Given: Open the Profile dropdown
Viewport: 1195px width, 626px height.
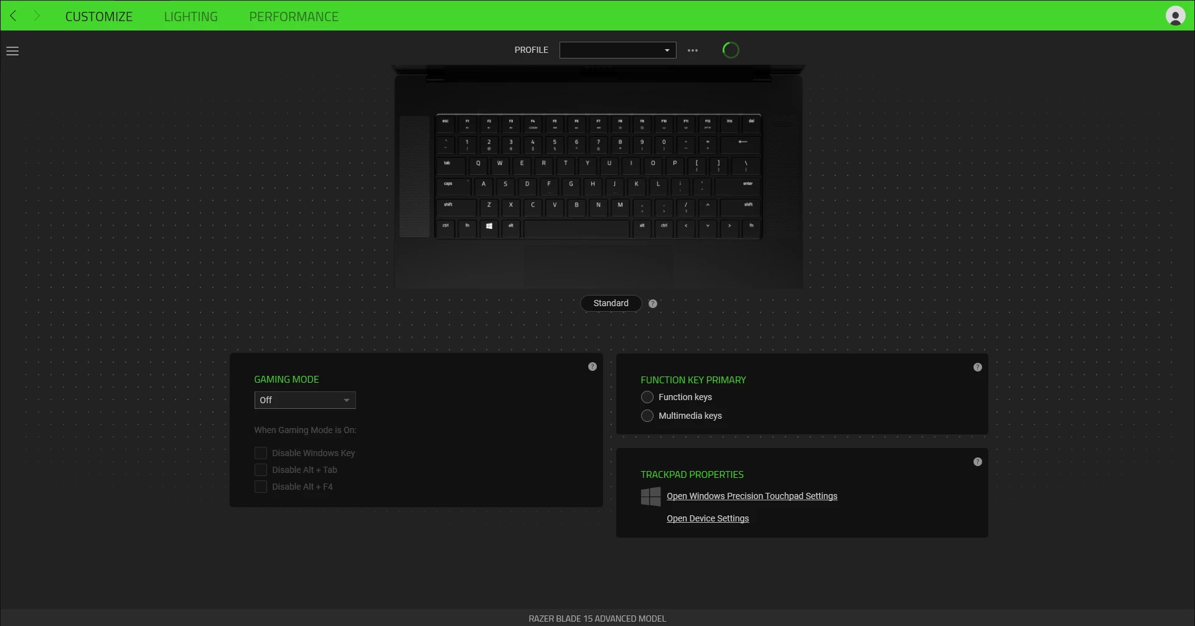Looking at the screenshot, I should point(617,50).
